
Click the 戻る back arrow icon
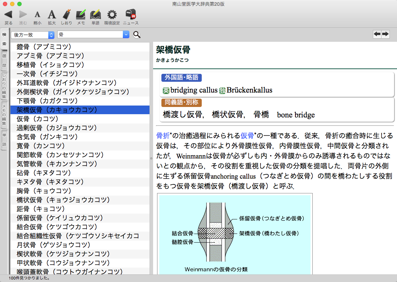tap(8, 15)
